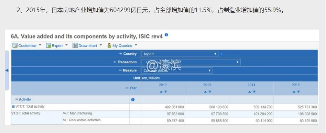Sort 2013 column ascending
Screen dimensions: 326x133
(205, 92)
